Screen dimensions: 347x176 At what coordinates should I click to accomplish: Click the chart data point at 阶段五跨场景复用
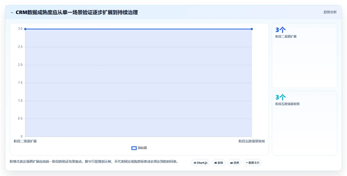(x=252, y=29)
